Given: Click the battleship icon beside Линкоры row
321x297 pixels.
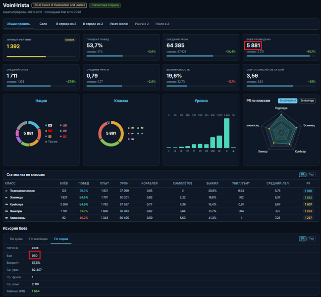Looking at the screenshot, I should 6,211.
